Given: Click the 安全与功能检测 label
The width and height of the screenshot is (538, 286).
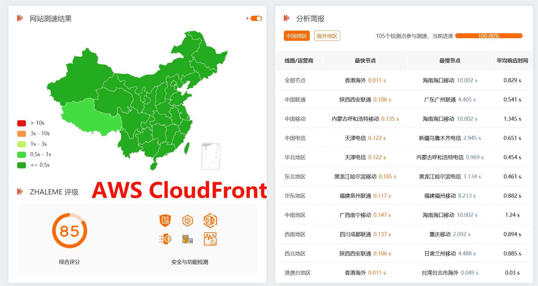Looking at the screenshot, I should click(x=190, y=262).
